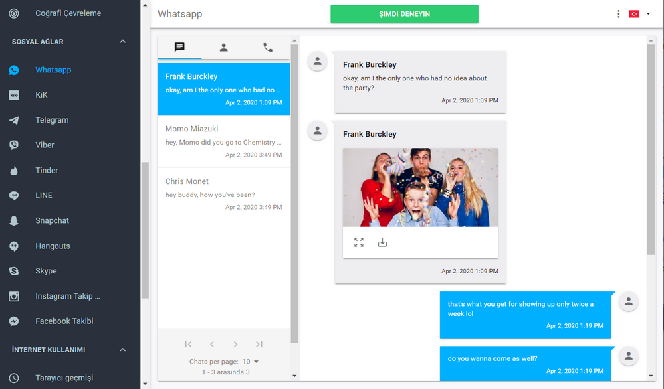The width and height of the screenshot is (664, 389).
Task: Open the three-dot more options menu
Action: pos(618,14)
